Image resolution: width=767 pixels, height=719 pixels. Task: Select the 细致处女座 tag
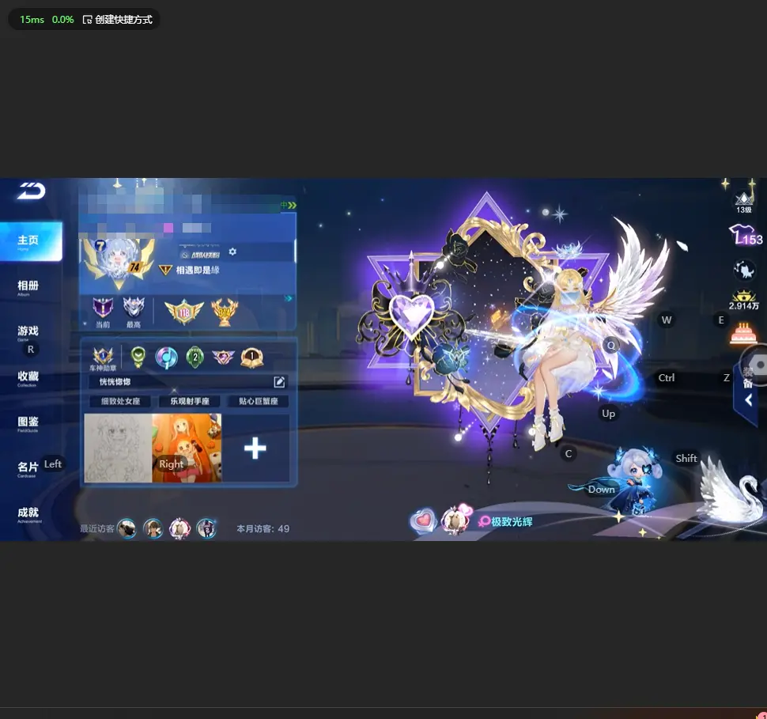click(120, 401)
